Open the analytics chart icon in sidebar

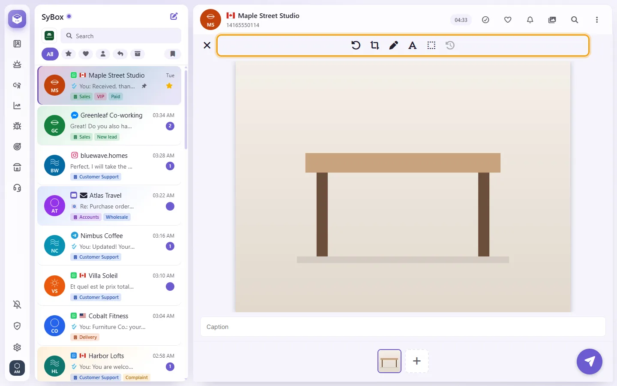(x=17, y=106)
